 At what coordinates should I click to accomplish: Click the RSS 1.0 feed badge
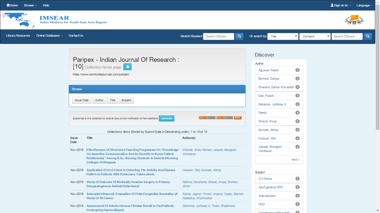click(x=207, y=118)
